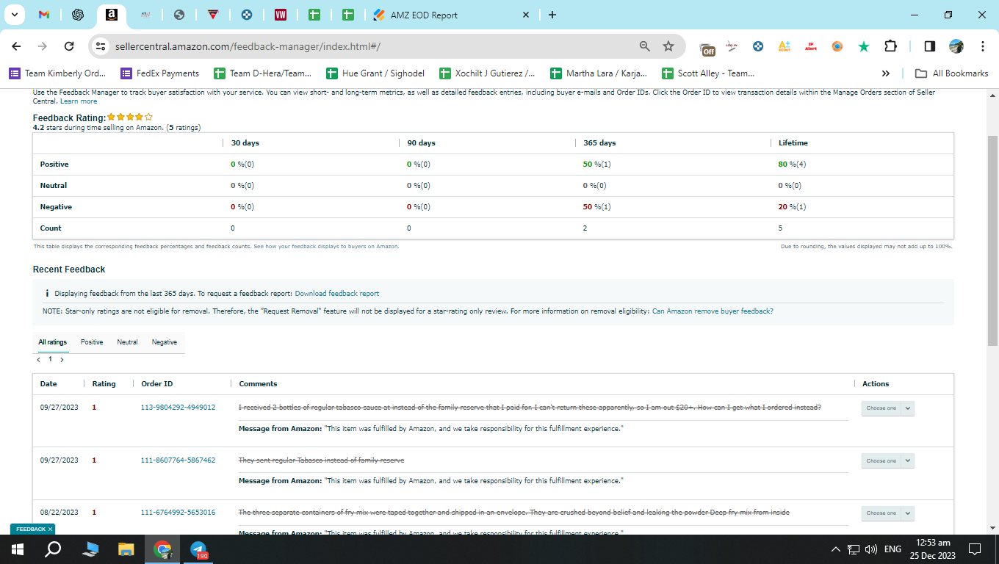Open the Hue Grant / Sighodel bookmark
This screenshot has height=564, width=999.
[x=376, y=73]
